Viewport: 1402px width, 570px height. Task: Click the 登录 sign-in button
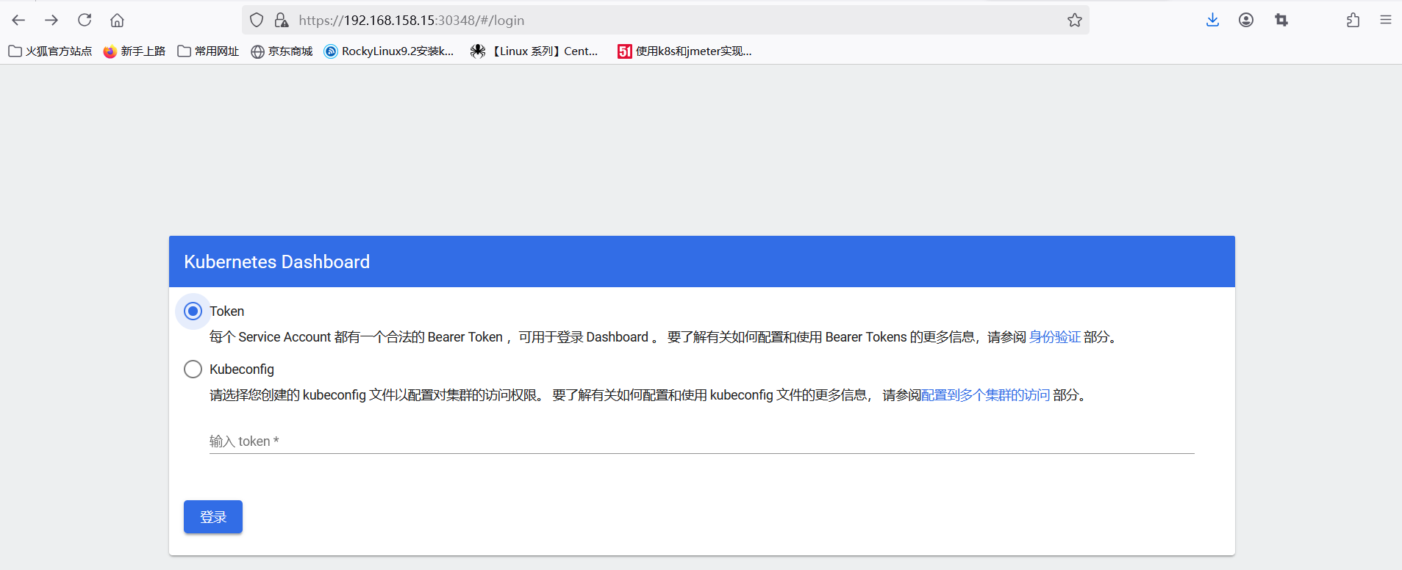[x=213, y=517]
